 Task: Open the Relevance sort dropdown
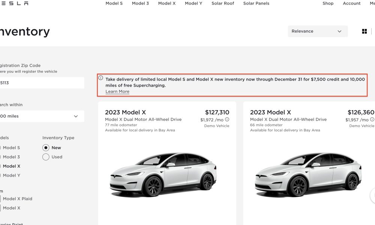click(x=318, y=31)
